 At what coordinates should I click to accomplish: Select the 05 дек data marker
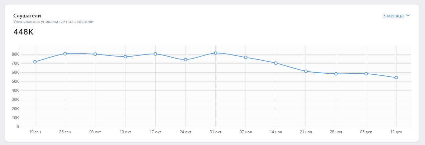tap(366, 74)
